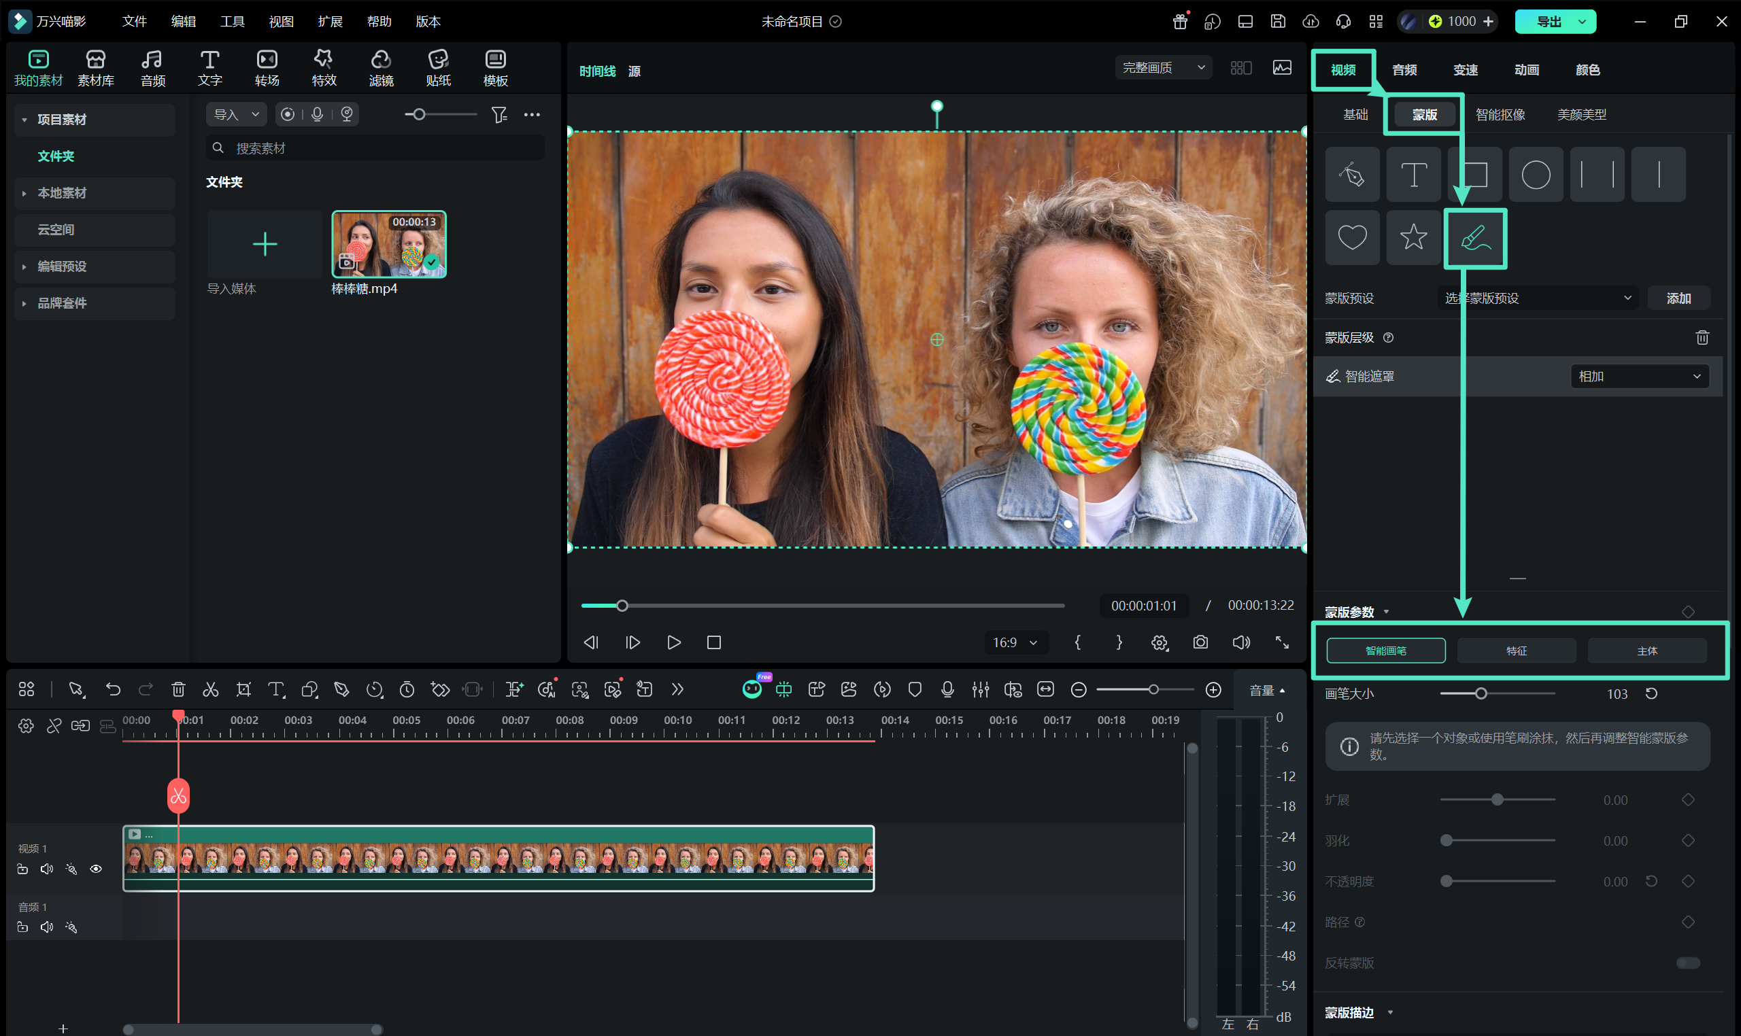Select the 主体 mask mode button

[x=1646, y=651]
